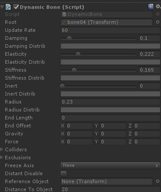Disable the Dynamic Bone component checkbox
The width and height of the screenshot is (161, 192).
[x=16, y=7]
